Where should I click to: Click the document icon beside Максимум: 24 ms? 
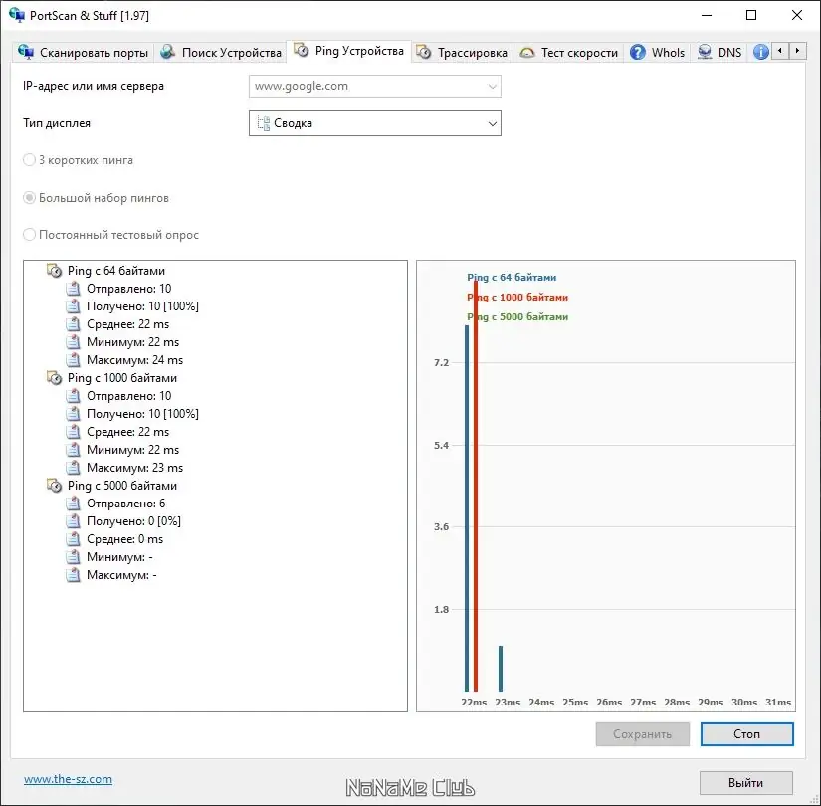(74, 360)
